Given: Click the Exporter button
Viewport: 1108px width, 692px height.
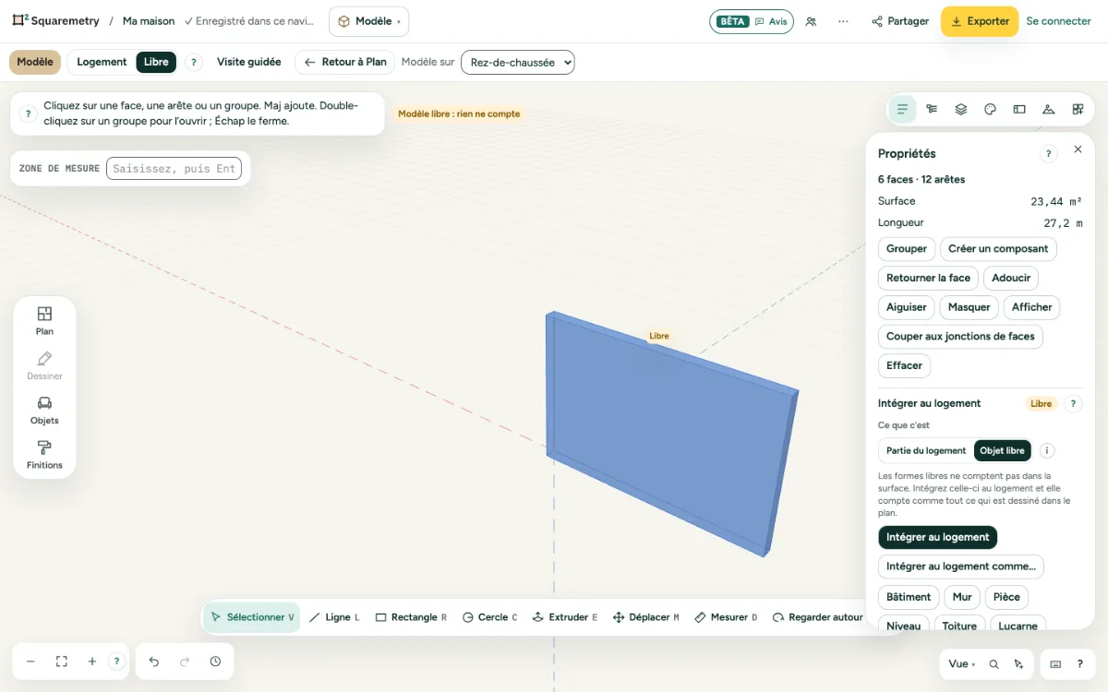Looking at the screenshot, I should click(980, 21).
